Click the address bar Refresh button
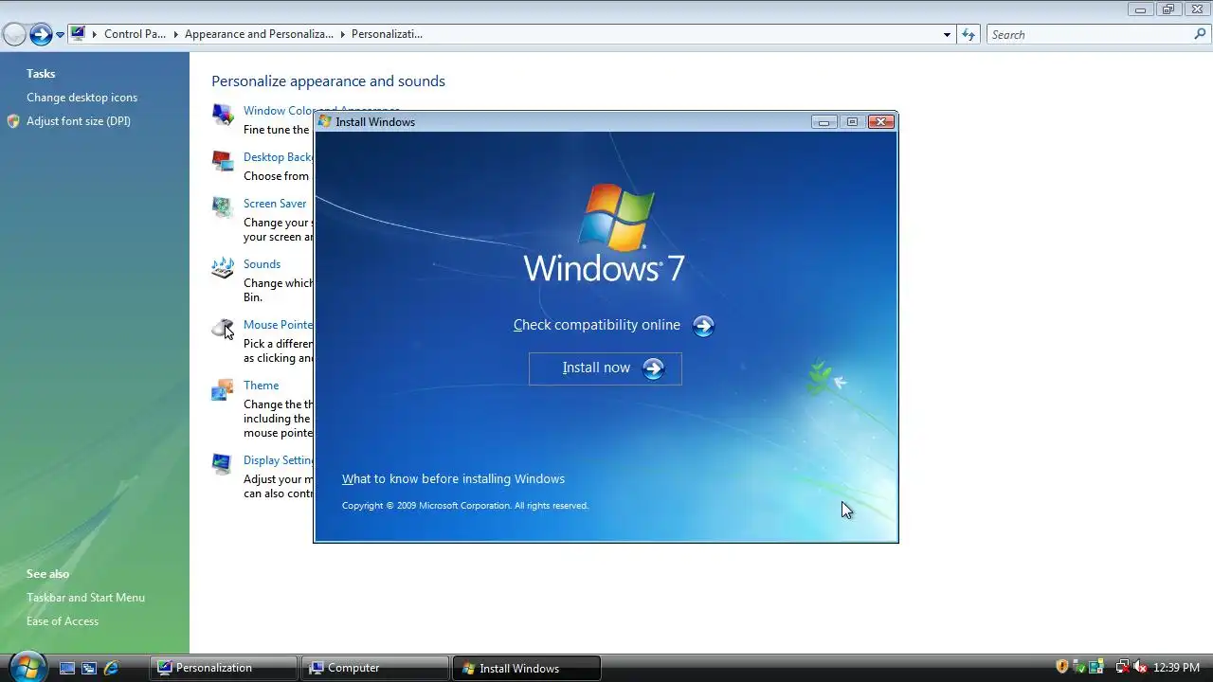The image size is (1213, 682). [x=968, y=35]
